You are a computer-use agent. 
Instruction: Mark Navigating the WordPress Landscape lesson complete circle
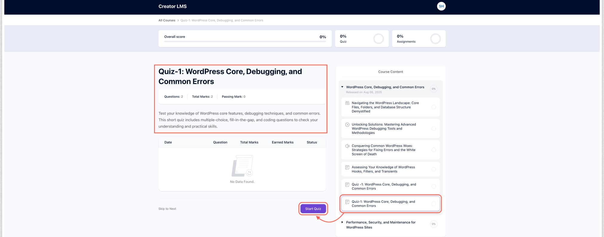(x=434, y=107)
